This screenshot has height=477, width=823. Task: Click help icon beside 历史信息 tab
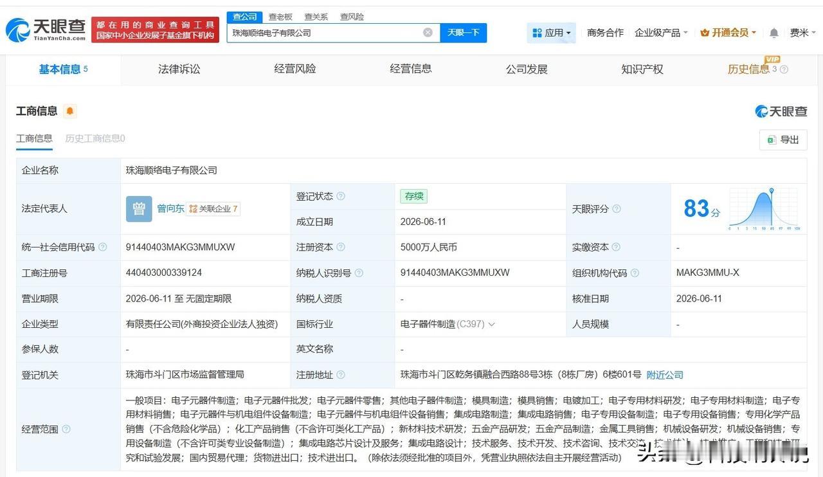point(784,69)
